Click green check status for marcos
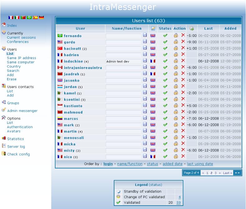 click(165, 118)
